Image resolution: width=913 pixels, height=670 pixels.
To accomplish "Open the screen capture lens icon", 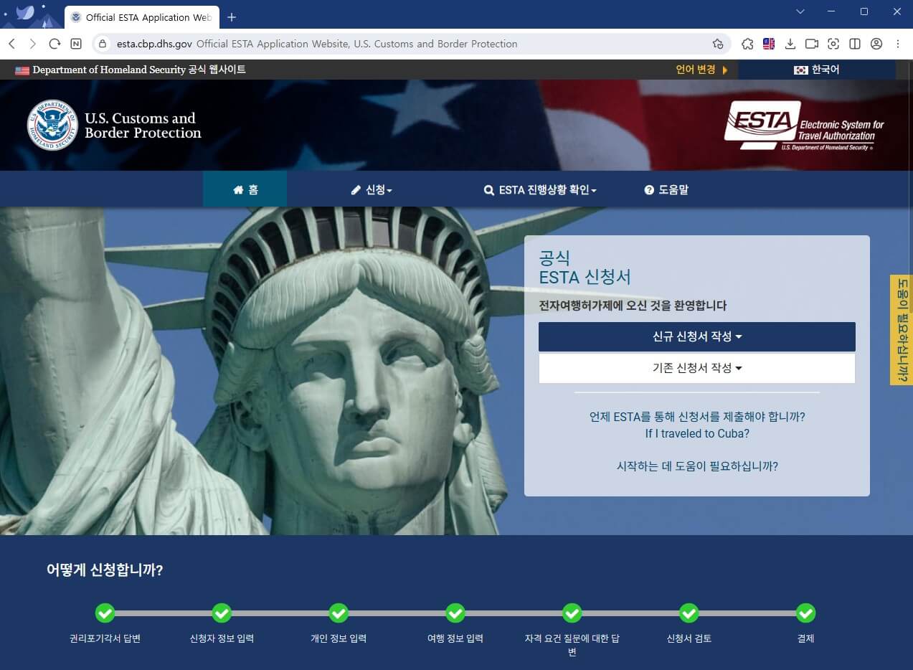I will 833,44.
